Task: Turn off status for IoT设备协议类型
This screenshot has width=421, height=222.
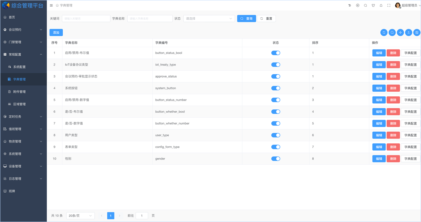Action: click(276, 65)
